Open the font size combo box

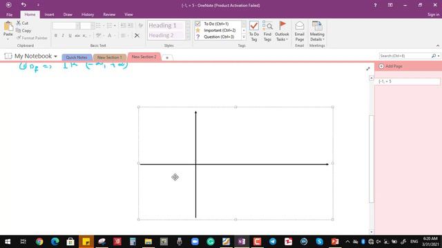coord(87,25)
